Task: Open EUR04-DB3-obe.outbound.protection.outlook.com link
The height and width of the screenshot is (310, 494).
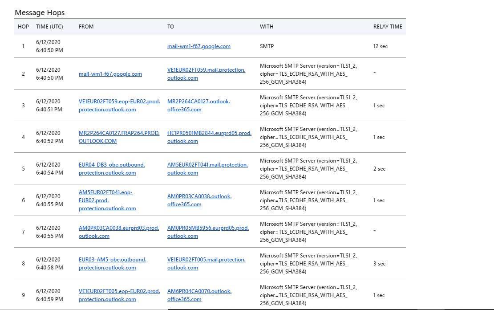Action: point(112,169)
